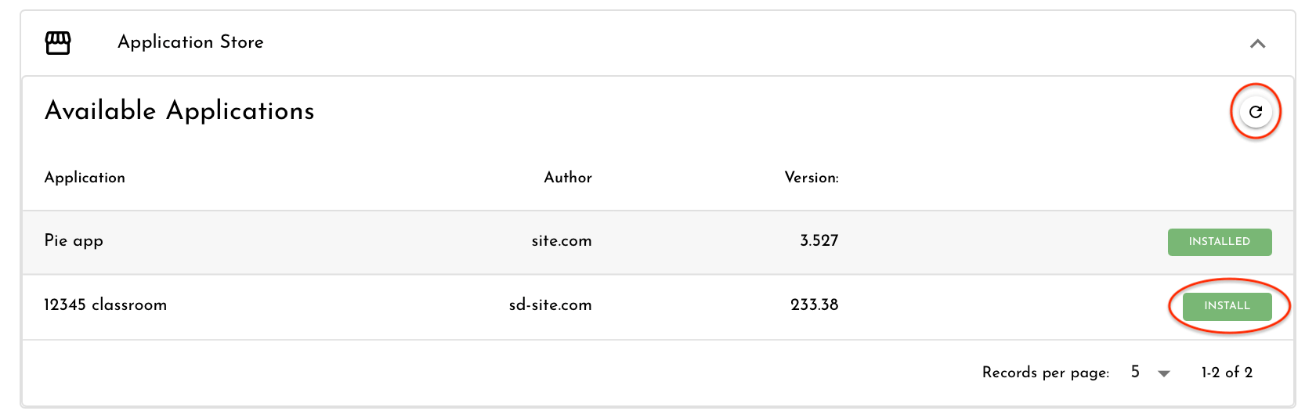The image size is (1316, 418).
Task: Click the version 233.38 cell
Action: point(815,304)
